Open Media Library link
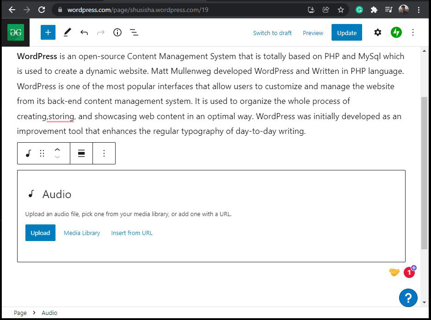 [x=82, y=233]
